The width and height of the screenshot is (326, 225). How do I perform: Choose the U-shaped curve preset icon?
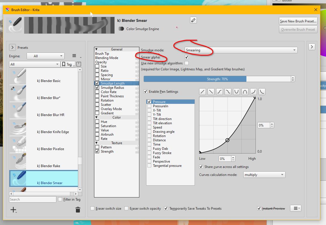coord(236,92)
